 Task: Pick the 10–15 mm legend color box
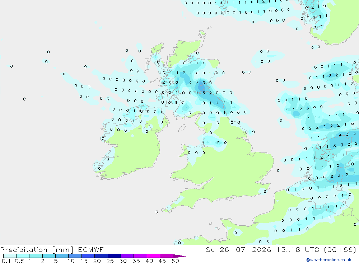[75, 256]
